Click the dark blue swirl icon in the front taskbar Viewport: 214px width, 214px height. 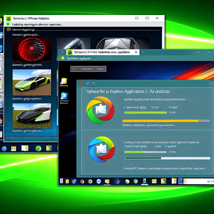click(x=117, y=181)
